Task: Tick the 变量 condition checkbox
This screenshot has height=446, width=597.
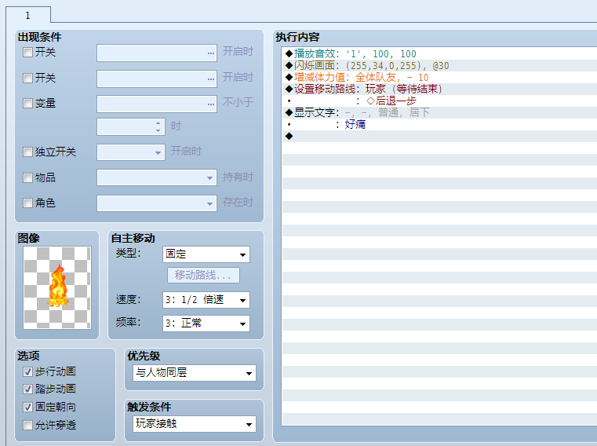Action: click(x=27, y=104)
